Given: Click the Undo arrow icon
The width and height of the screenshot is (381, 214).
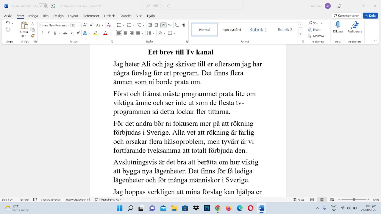Looking at the screenshot, I should 8,23.
